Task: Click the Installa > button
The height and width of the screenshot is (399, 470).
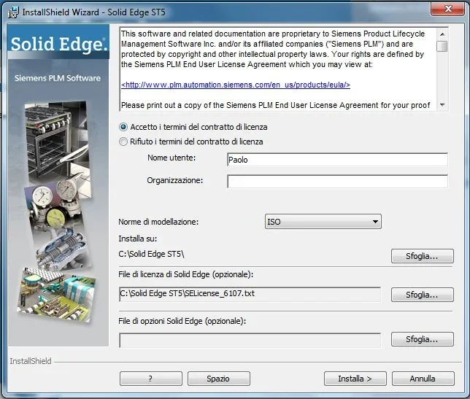Action: [x=355, y=379]
